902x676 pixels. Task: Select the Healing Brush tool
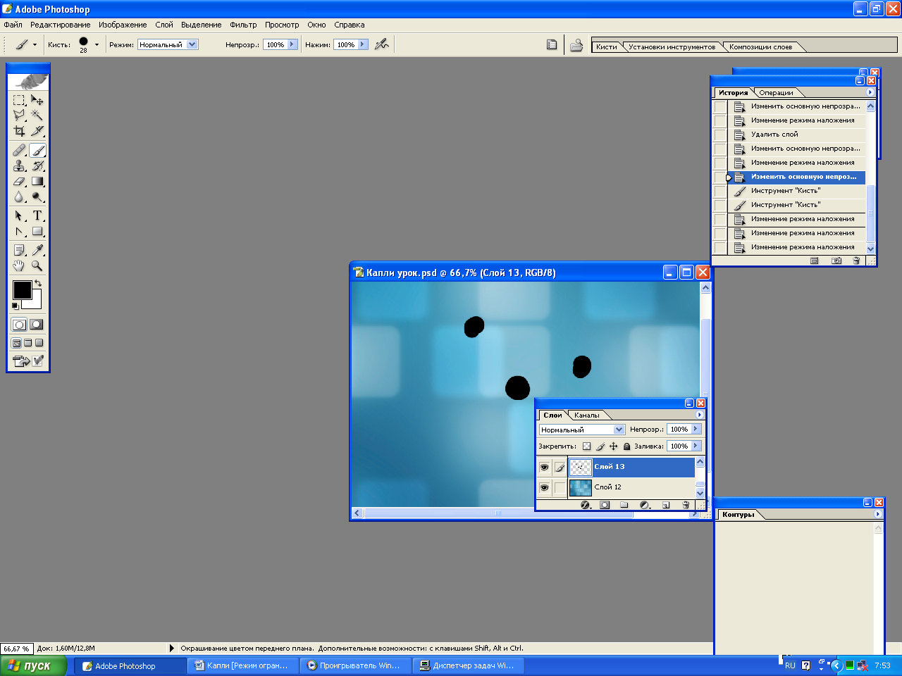pyautogui.click(x=19, y=150)
